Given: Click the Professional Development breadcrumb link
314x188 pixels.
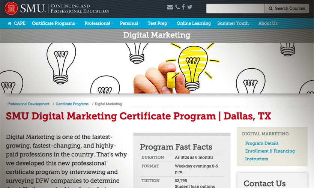Looking at the screenshot, I should point(28,104).
